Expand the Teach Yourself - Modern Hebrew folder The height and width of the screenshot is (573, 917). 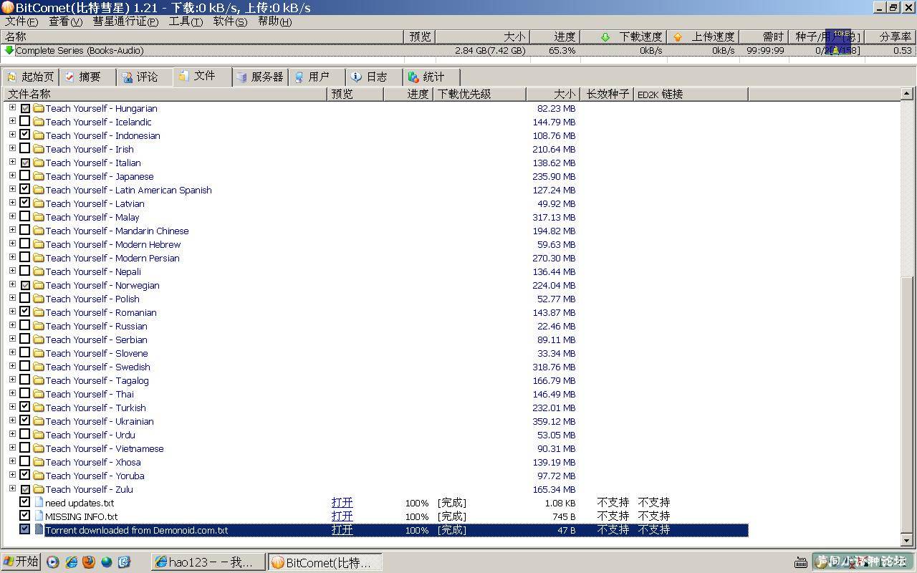(x=12, y=244)
